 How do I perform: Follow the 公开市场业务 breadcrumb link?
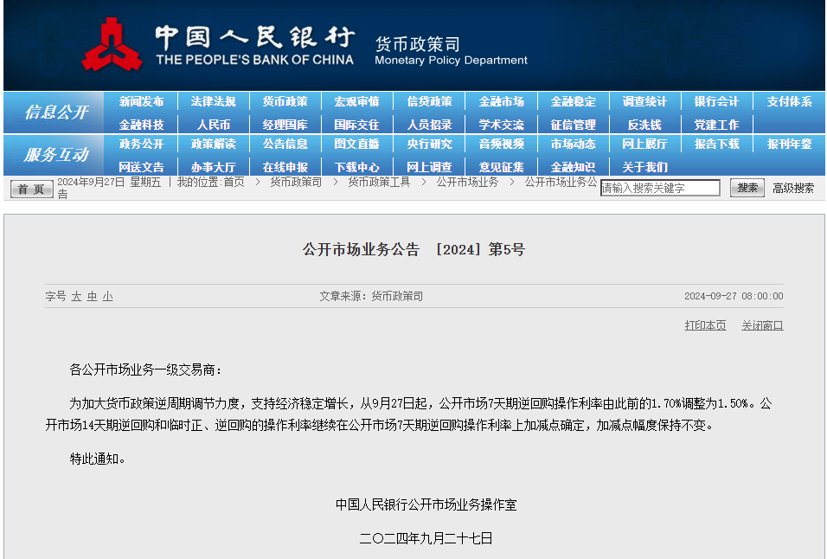(x=467, y=183)
